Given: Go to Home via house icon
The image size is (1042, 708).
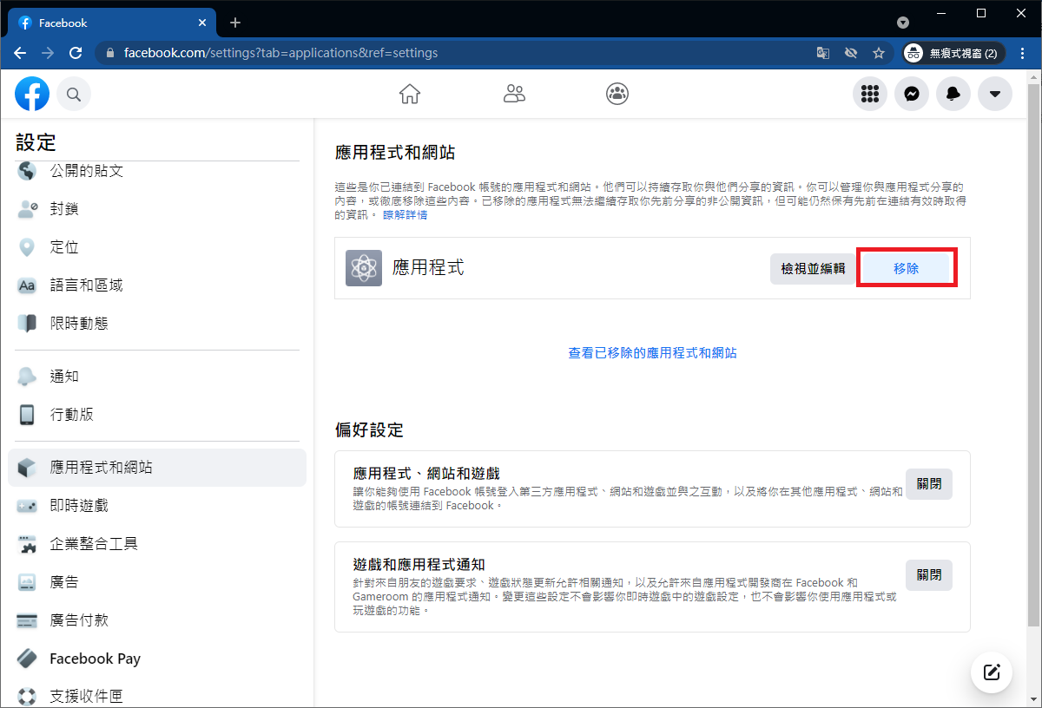Looking at the screenshot, I should [410, 94].
